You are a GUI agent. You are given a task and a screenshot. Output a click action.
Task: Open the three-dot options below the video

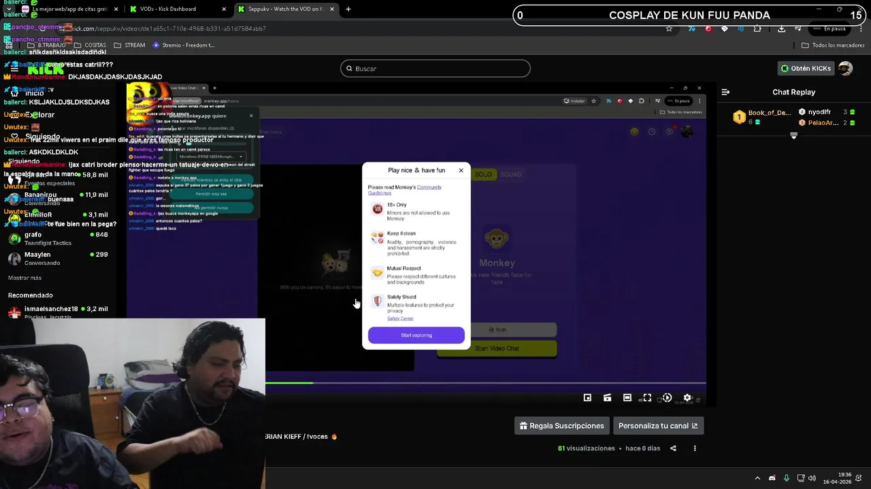[x=695, y=448]
